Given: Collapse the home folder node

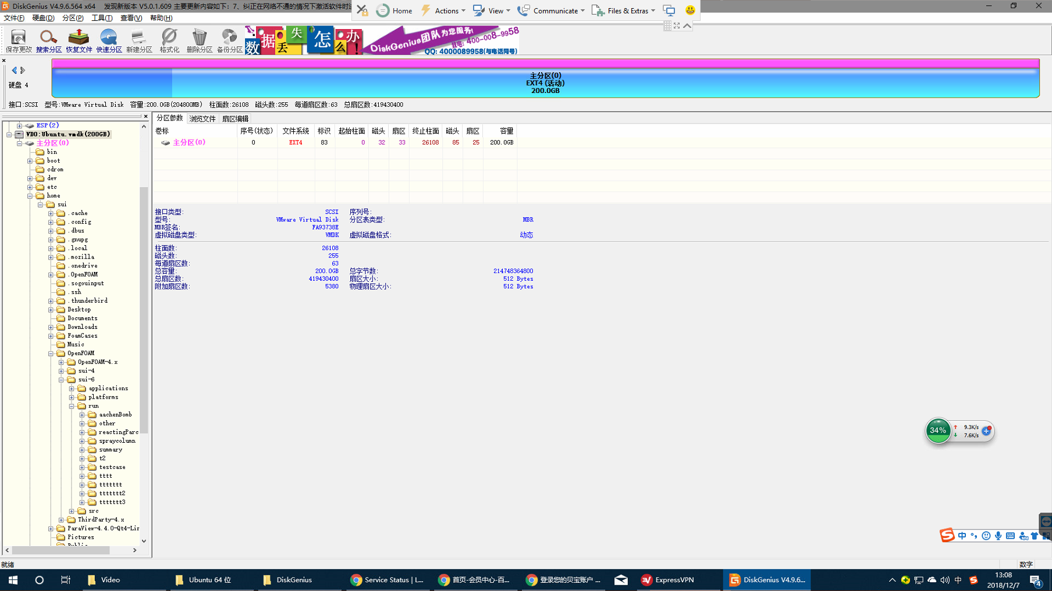Looking at the screenshot, I should tap(30, 196).
